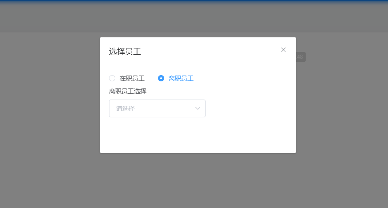This screenshot has width=388, height=208.
Task: Click the dimmed header area above dialog
Action: 194,17
